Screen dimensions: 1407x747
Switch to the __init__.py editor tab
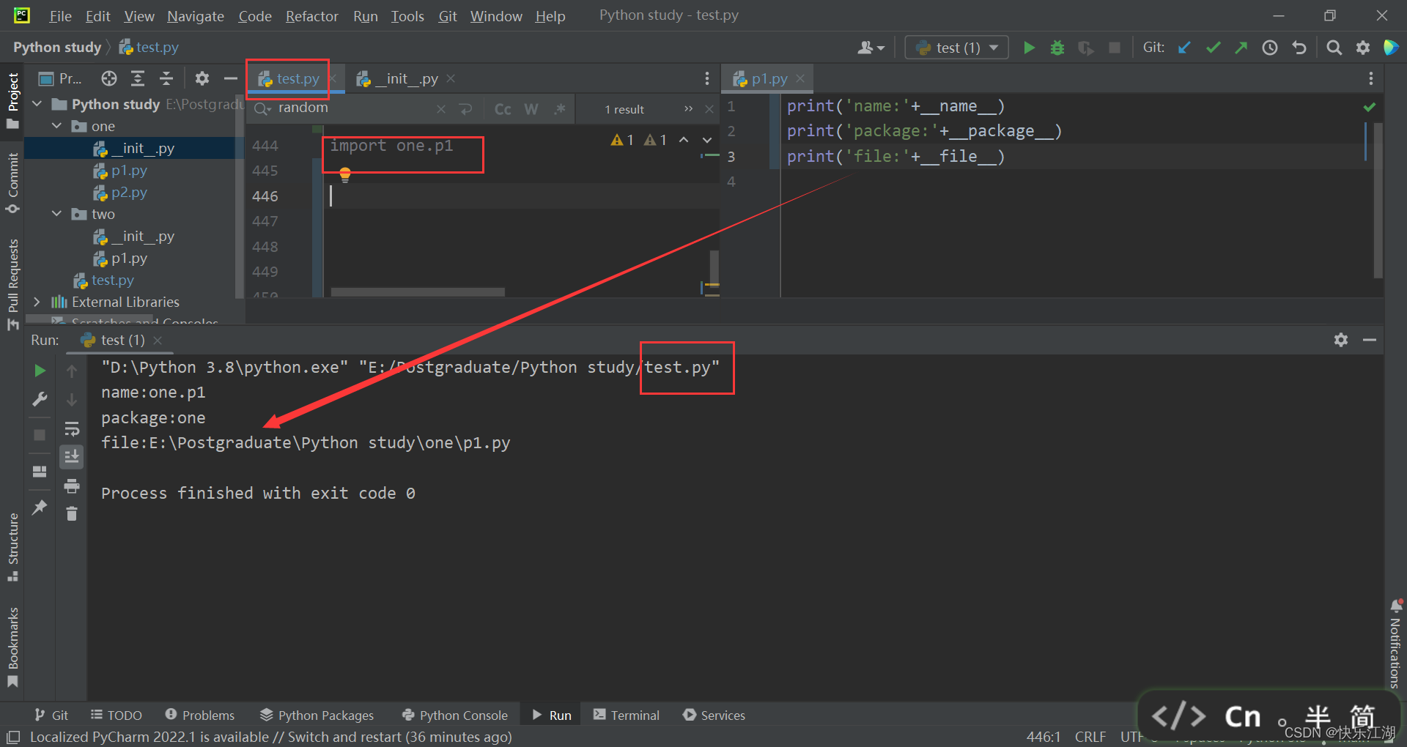[x=406, y=78]
